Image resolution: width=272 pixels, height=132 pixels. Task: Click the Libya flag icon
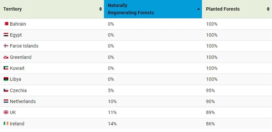(x=6, y=79)
